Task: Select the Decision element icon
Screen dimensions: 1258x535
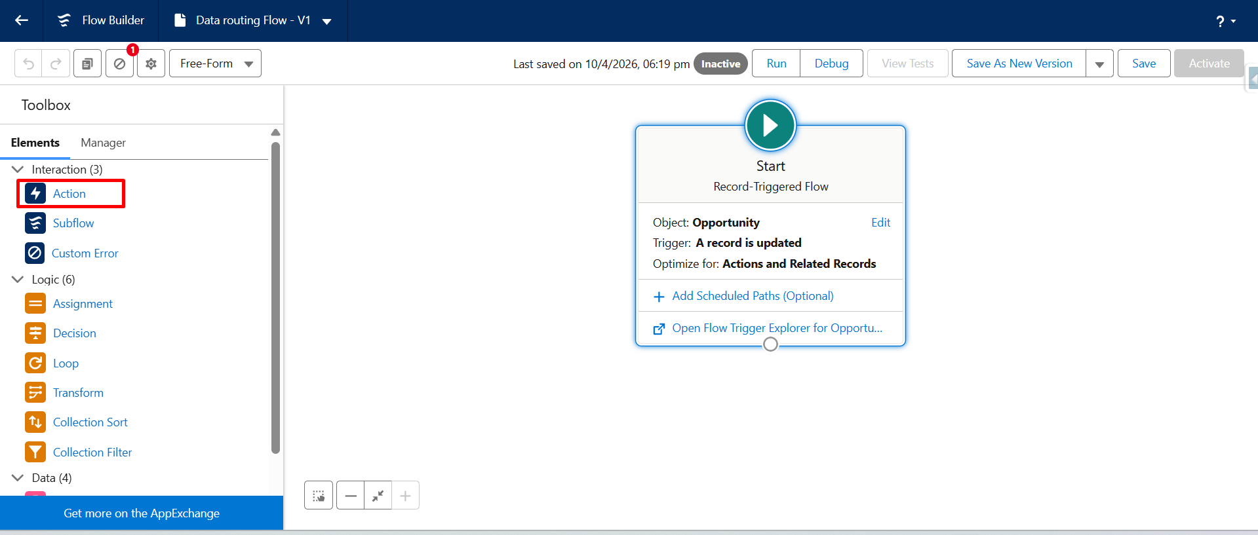Action: click(x=35, y=333)
